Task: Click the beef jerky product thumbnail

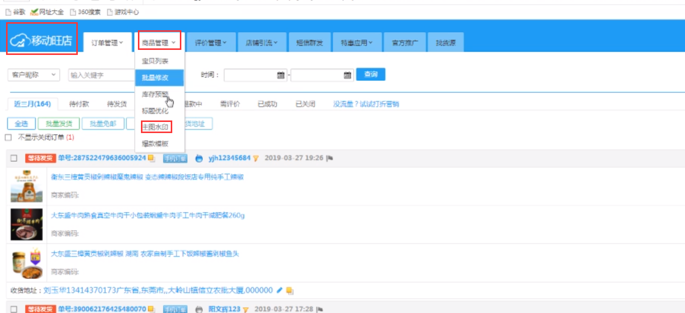Action: (x=26, y=224)
